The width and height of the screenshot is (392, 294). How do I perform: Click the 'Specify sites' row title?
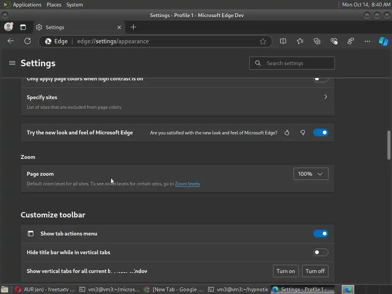(x=42, y=97)
